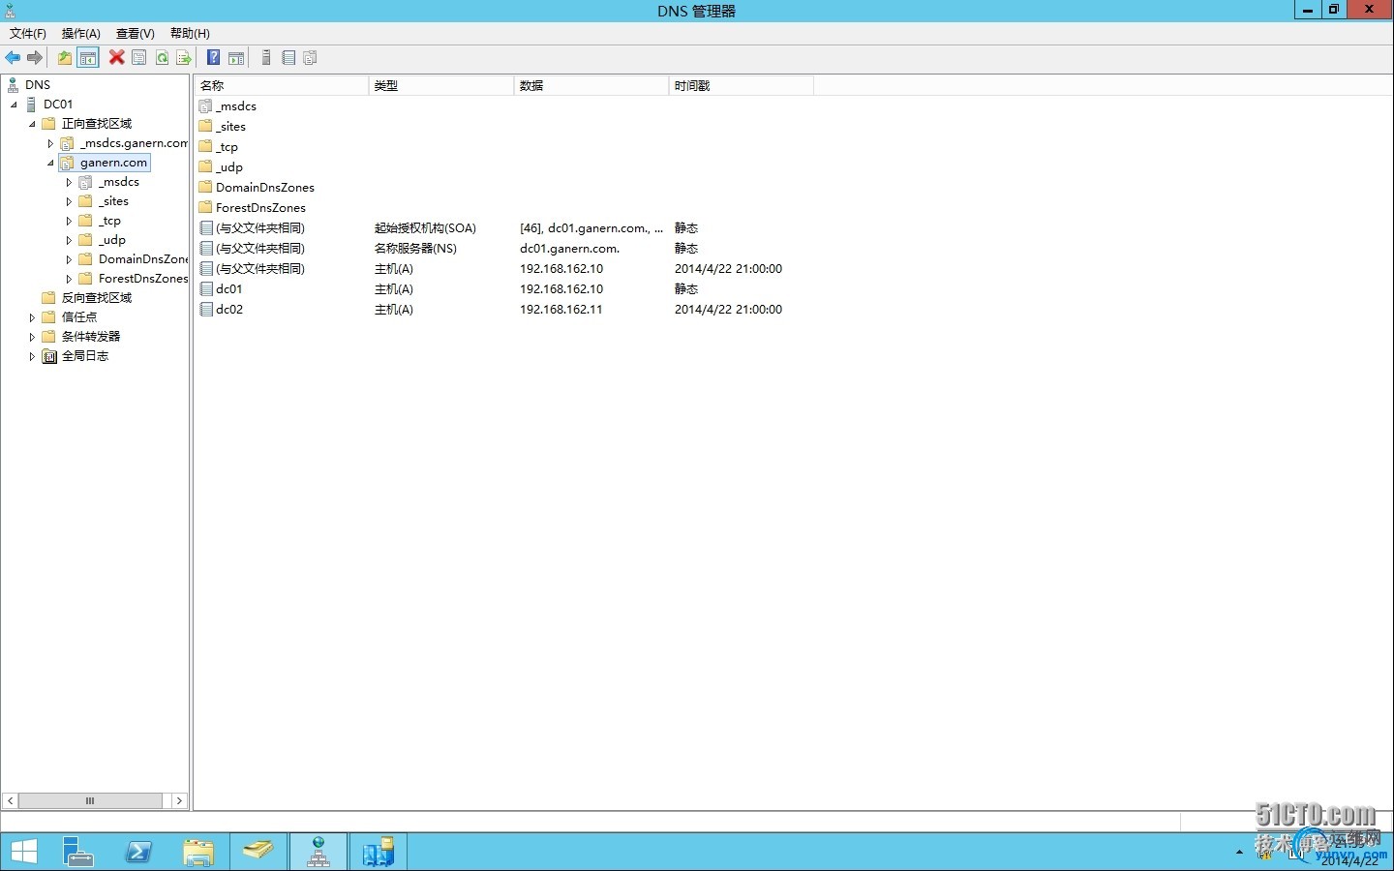Click the green Refresh icon
Image resolution: width=1394 pixels, height=871 pixels.
coord(162,58)
